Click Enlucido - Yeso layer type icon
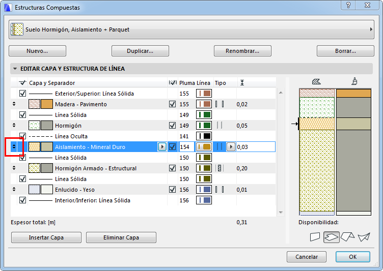383x271 pixels. (x=220, y=190)
